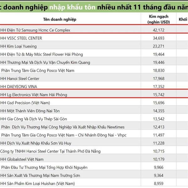188x188 pixels.
Task: Click the value 10,179
Action: (159, 159)
